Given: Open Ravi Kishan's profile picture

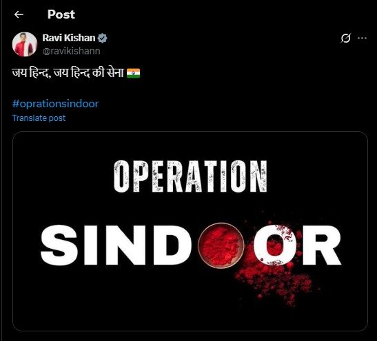Looking at the screenshot, I should 25,45.
